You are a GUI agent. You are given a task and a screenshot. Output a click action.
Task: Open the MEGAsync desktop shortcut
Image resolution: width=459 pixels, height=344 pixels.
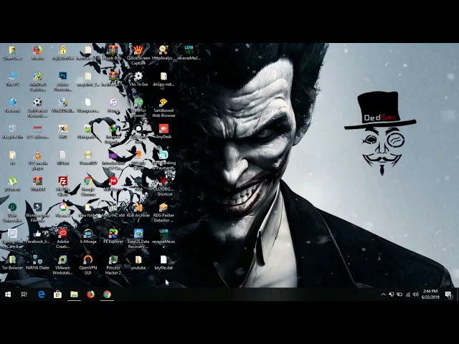[113, 184]
